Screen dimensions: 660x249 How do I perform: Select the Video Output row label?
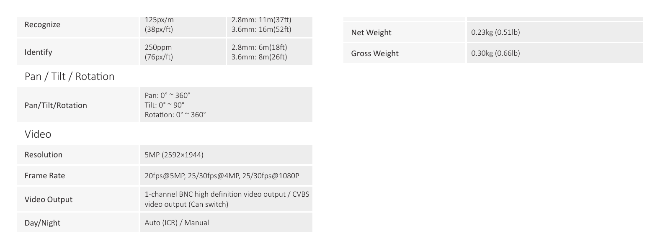point(49,200)
